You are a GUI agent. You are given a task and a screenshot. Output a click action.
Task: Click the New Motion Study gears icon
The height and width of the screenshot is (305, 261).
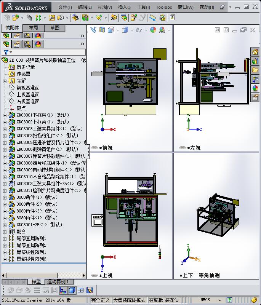[114, 18]
